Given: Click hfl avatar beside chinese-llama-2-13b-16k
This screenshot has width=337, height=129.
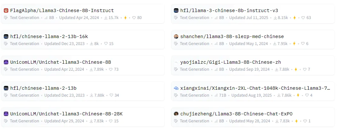Looking at the screenshot, I should point(6,36).
